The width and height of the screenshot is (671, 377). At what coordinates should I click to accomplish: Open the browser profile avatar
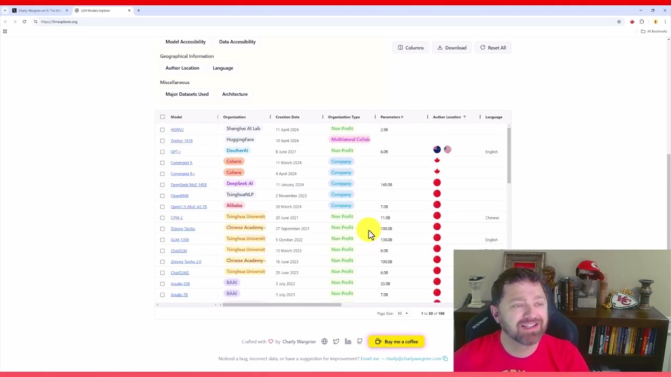pos(656,21)
